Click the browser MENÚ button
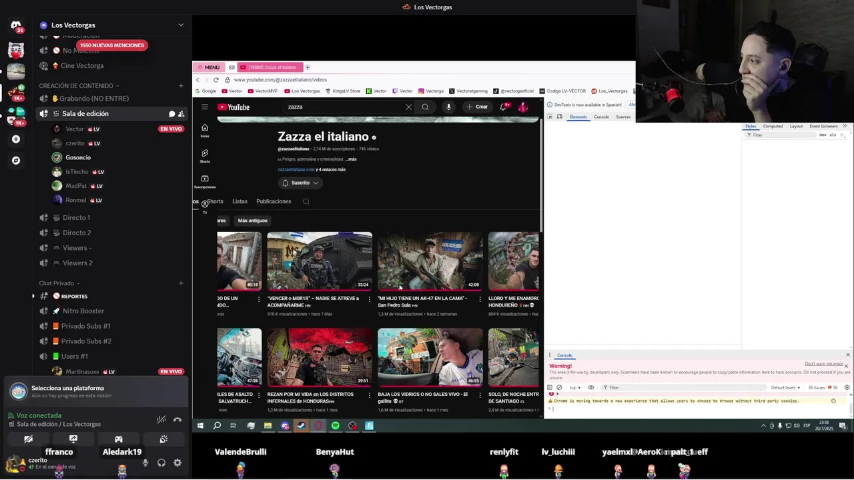The height and width of the screenshot is (480, 854). tap(208, 67)
